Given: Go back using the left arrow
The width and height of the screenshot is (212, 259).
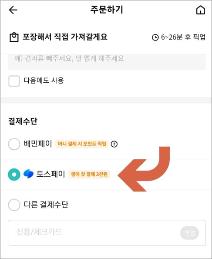Looking at the screenshot, I should click(x=13, y=10).
